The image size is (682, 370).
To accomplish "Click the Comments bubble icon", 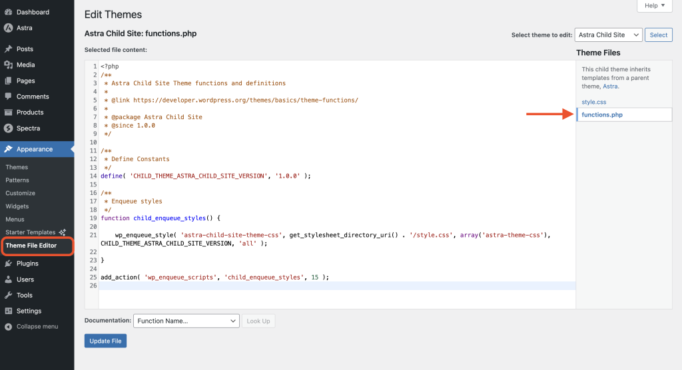I will [8, 96].
